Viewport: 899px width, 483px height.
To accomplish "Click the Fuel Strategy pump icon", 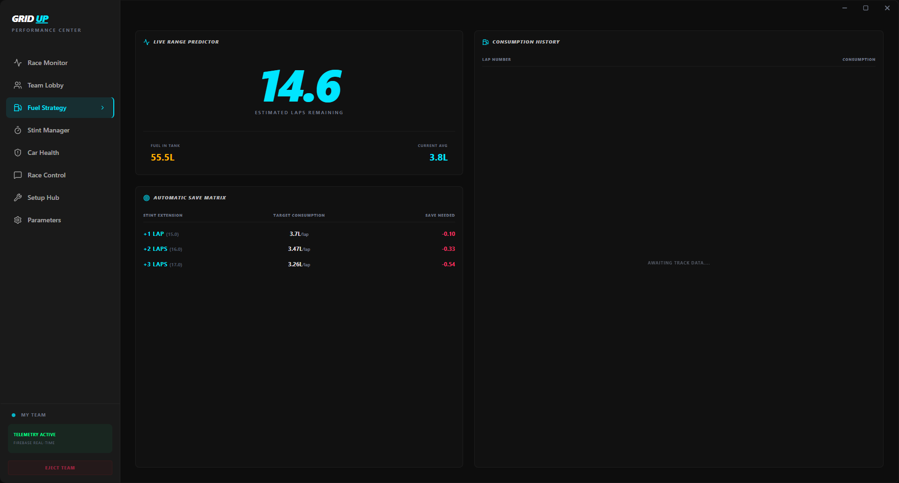I will tap(18, 108).
